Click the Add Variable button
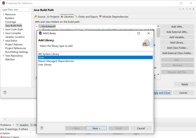The image size is (196, 138). tap(177, 37)
